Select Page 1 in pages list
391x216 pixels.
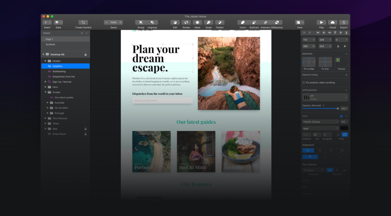pos(49,39)
